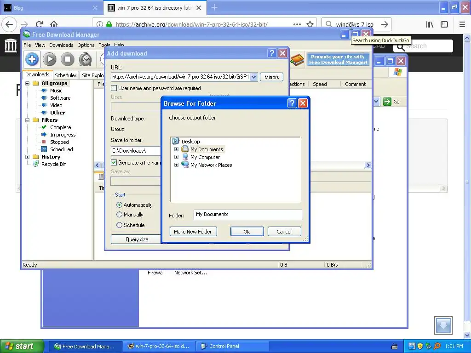Image resolution: width=471 pixels, height=353 pixels.
Task: Toggle Firefox sidebar icon
Action: pos(444,24)
